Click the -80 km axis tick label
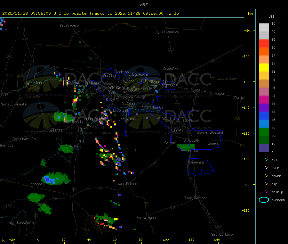Screen dimensions: 288x244 coord(247,30)
